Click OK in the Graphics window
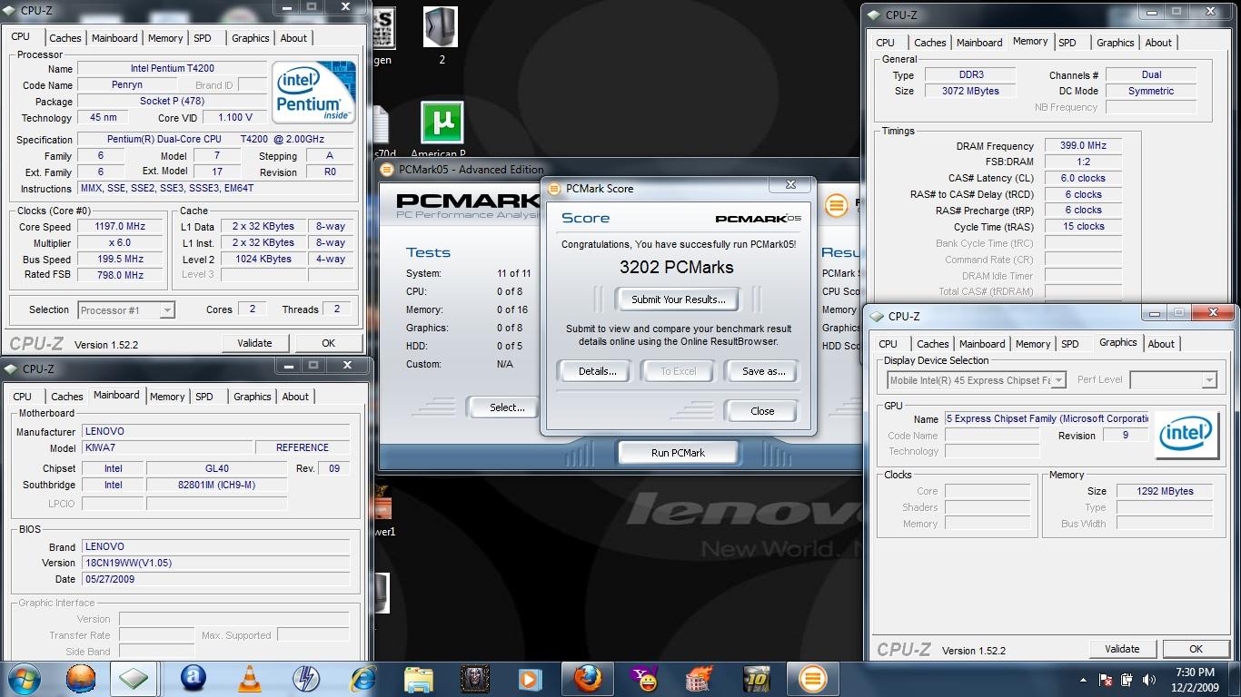 pos(1196,649)
